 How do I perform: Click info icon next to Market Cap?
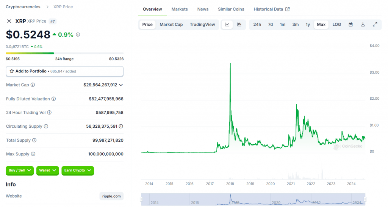pos(33,85)
